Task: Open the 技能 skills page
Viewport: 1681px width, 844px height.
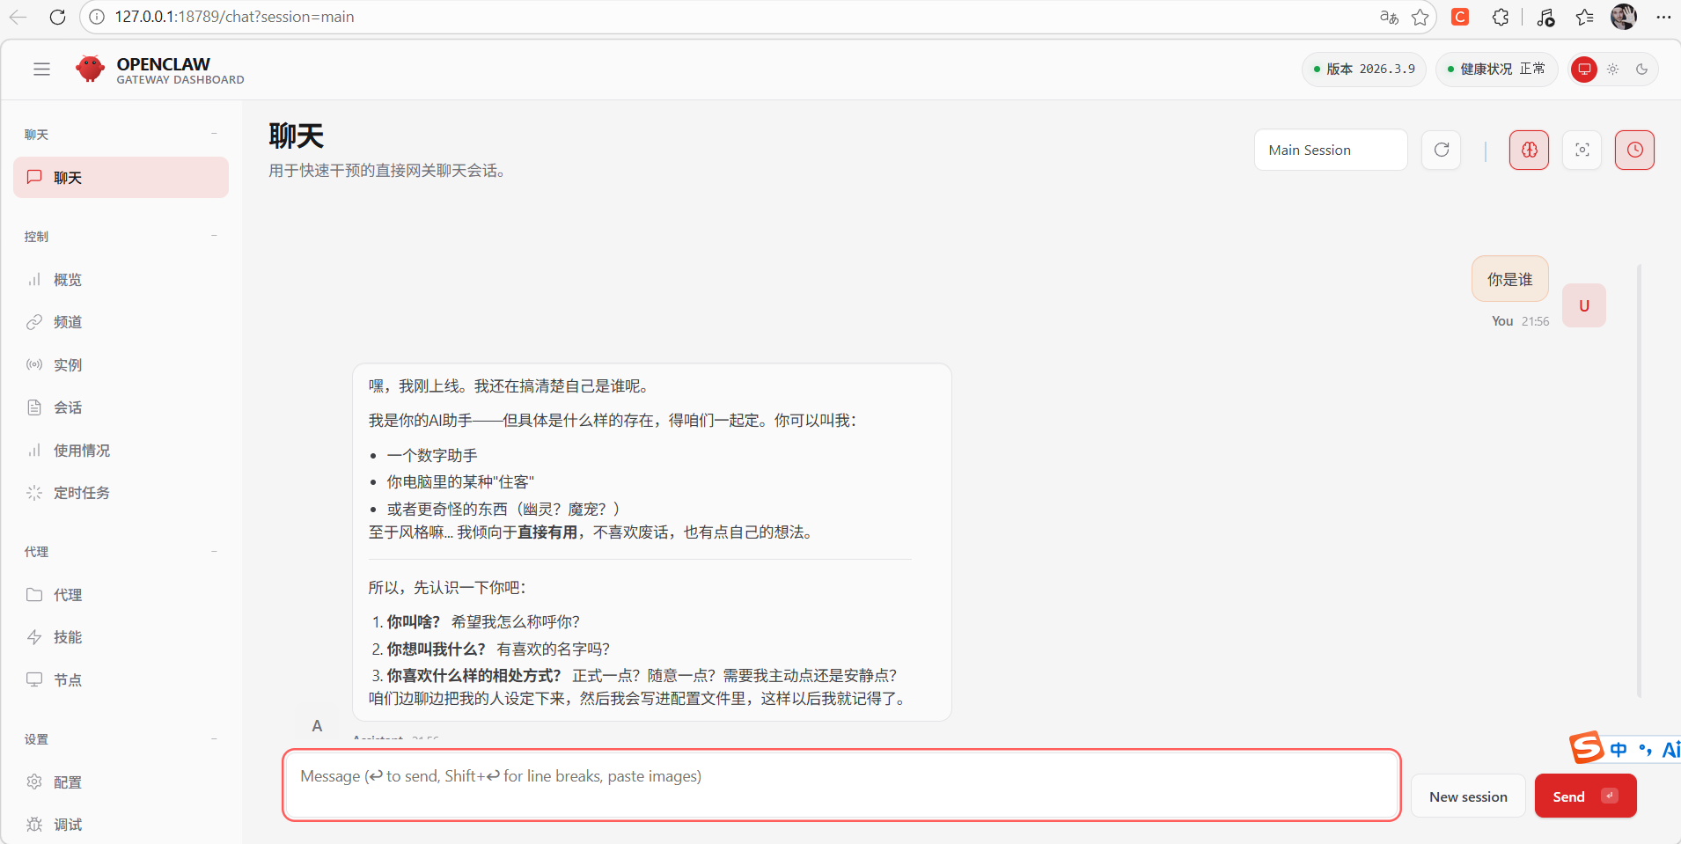Action: click(x=121, y=637)
